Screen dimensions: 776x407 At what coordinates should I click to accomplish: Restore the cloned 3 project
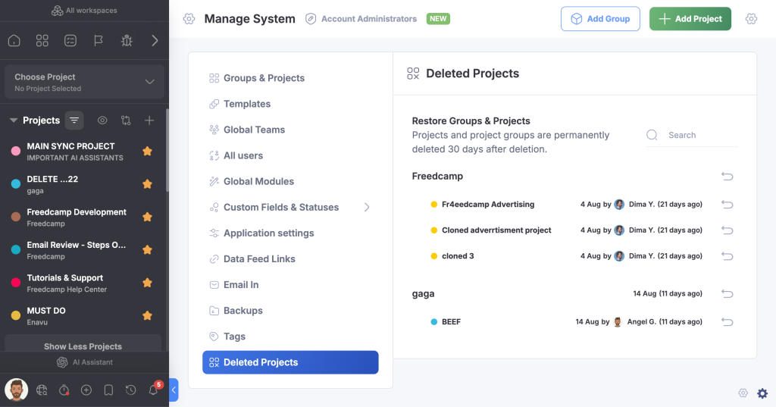[x=727, y=256]
